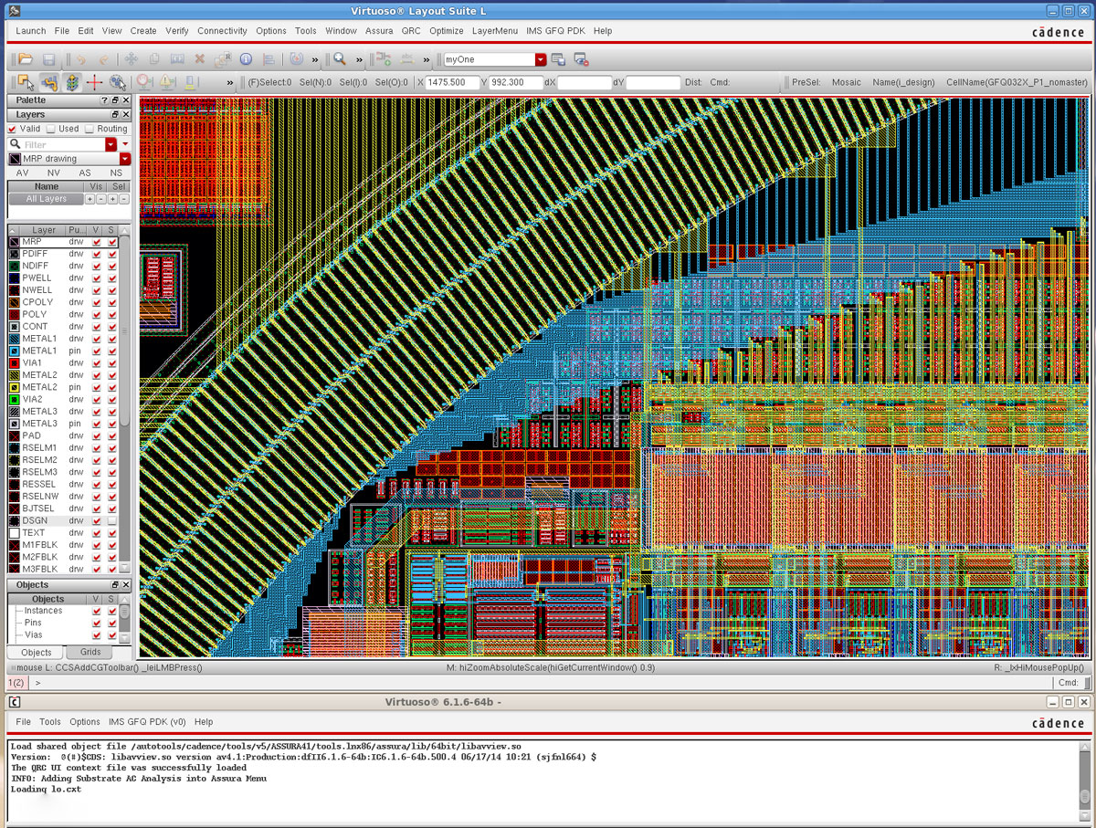1096x828 pixels.
Task: Select the VIA2 green layer swatch
Action: (15, 399)
